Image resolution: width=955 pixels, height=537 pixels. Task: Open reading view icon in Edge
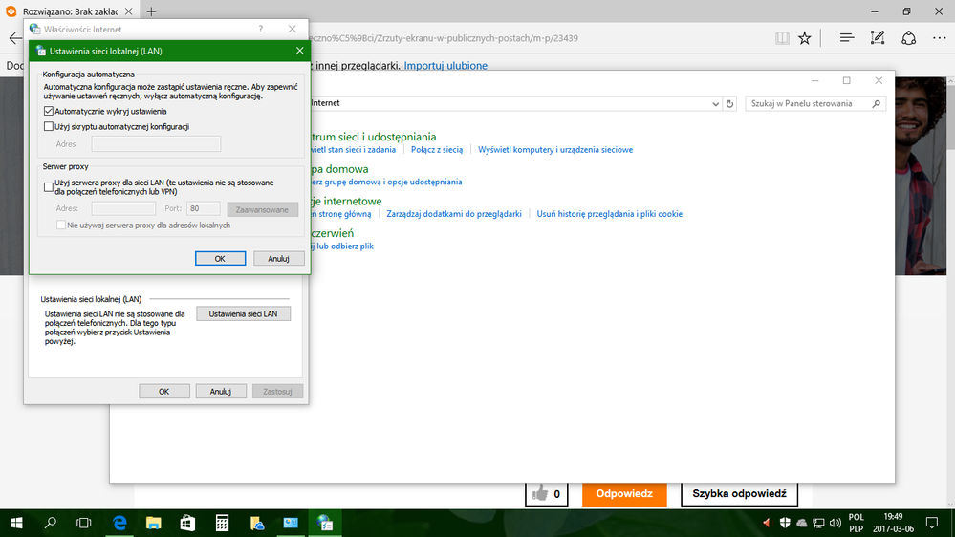click(782, 38)
